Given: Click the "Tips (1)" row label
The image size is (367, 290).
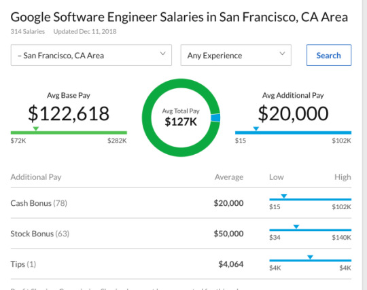Looking at the screenshot, I should point(23,264).
